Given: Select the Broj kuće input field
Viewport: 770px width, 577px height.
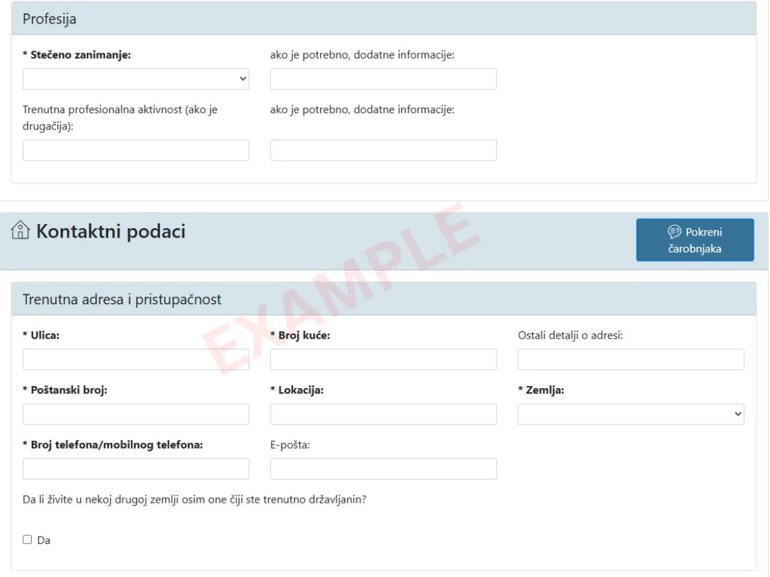Looking at the screenshot, I should (383, 360).
